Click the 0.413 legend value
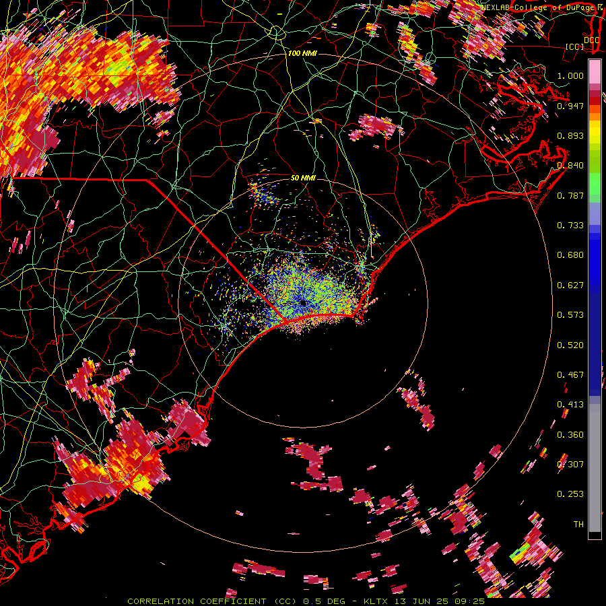The width and height of the screenshot is (606, 606). (570, 405)
